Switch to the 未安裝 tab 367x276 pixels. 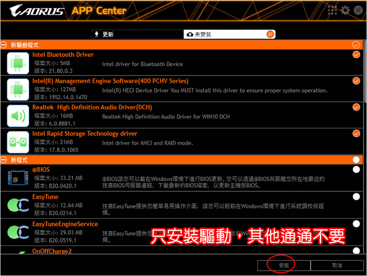pos(229,34)
